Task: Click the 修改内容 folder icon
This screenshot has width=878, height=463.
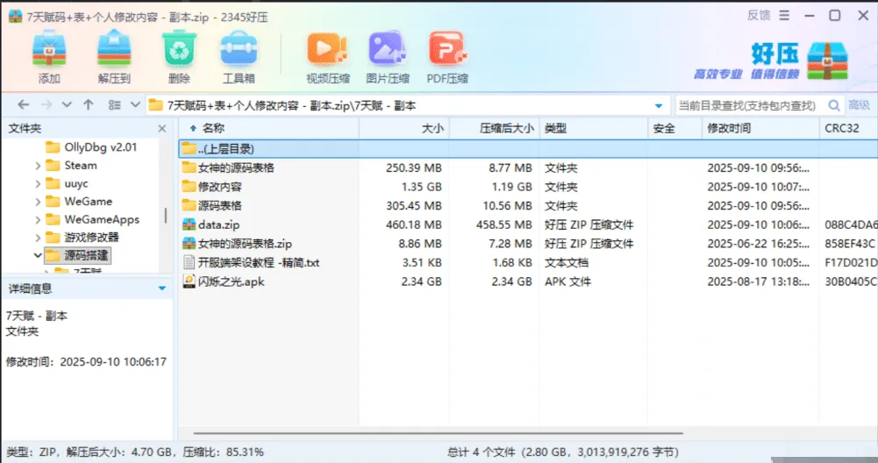Action: (x=189, y=187)
